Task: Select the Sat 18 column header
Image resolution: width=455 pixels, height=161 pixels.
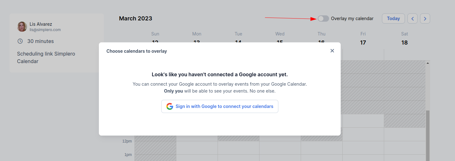Action: click(405, 38)
